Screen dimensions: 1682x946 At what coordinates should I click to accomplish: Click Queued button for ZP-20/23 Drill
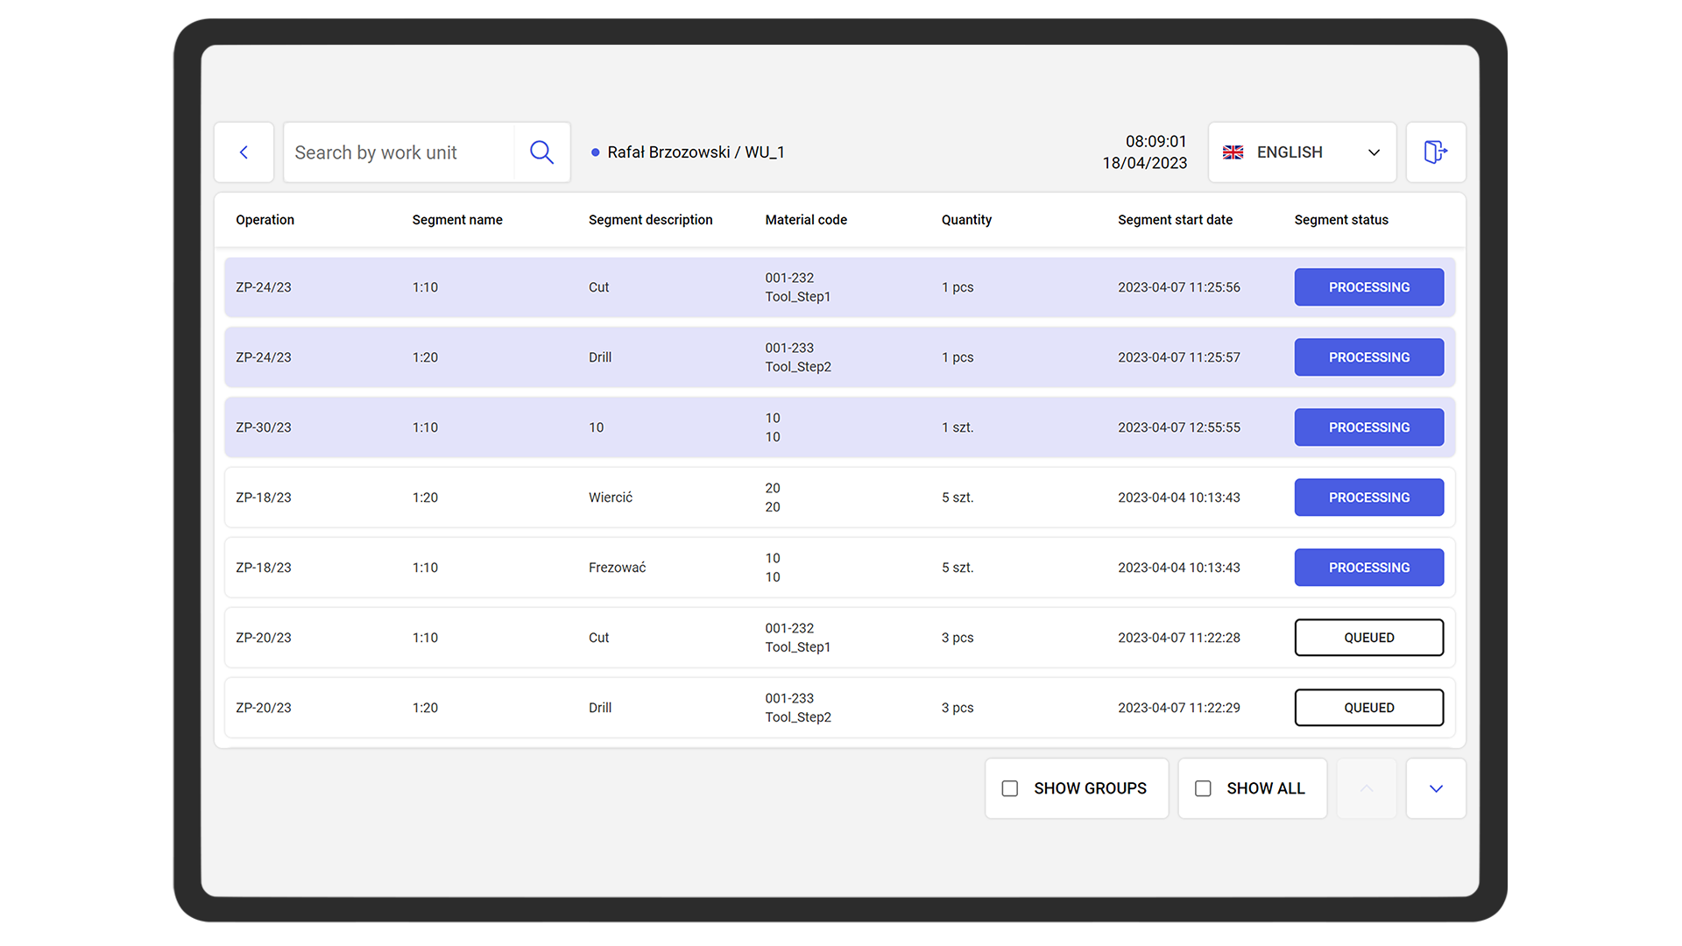(x=1368, y=708)
